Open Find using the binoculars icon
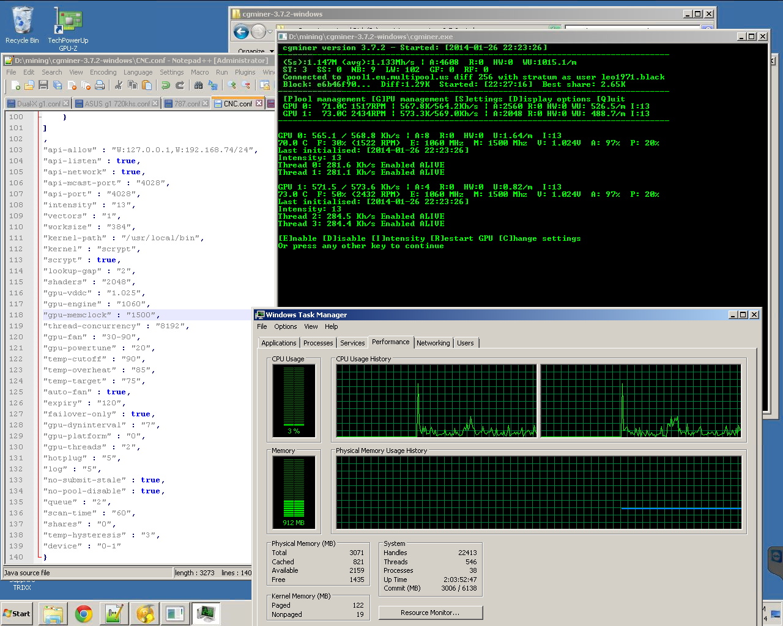783x626 pixels. 198,86
